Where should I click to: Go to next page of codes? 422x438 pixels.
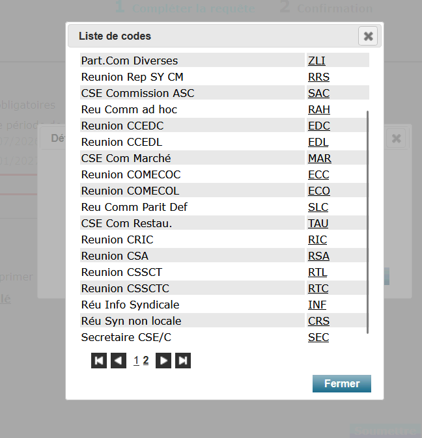[x=163, y=361]
